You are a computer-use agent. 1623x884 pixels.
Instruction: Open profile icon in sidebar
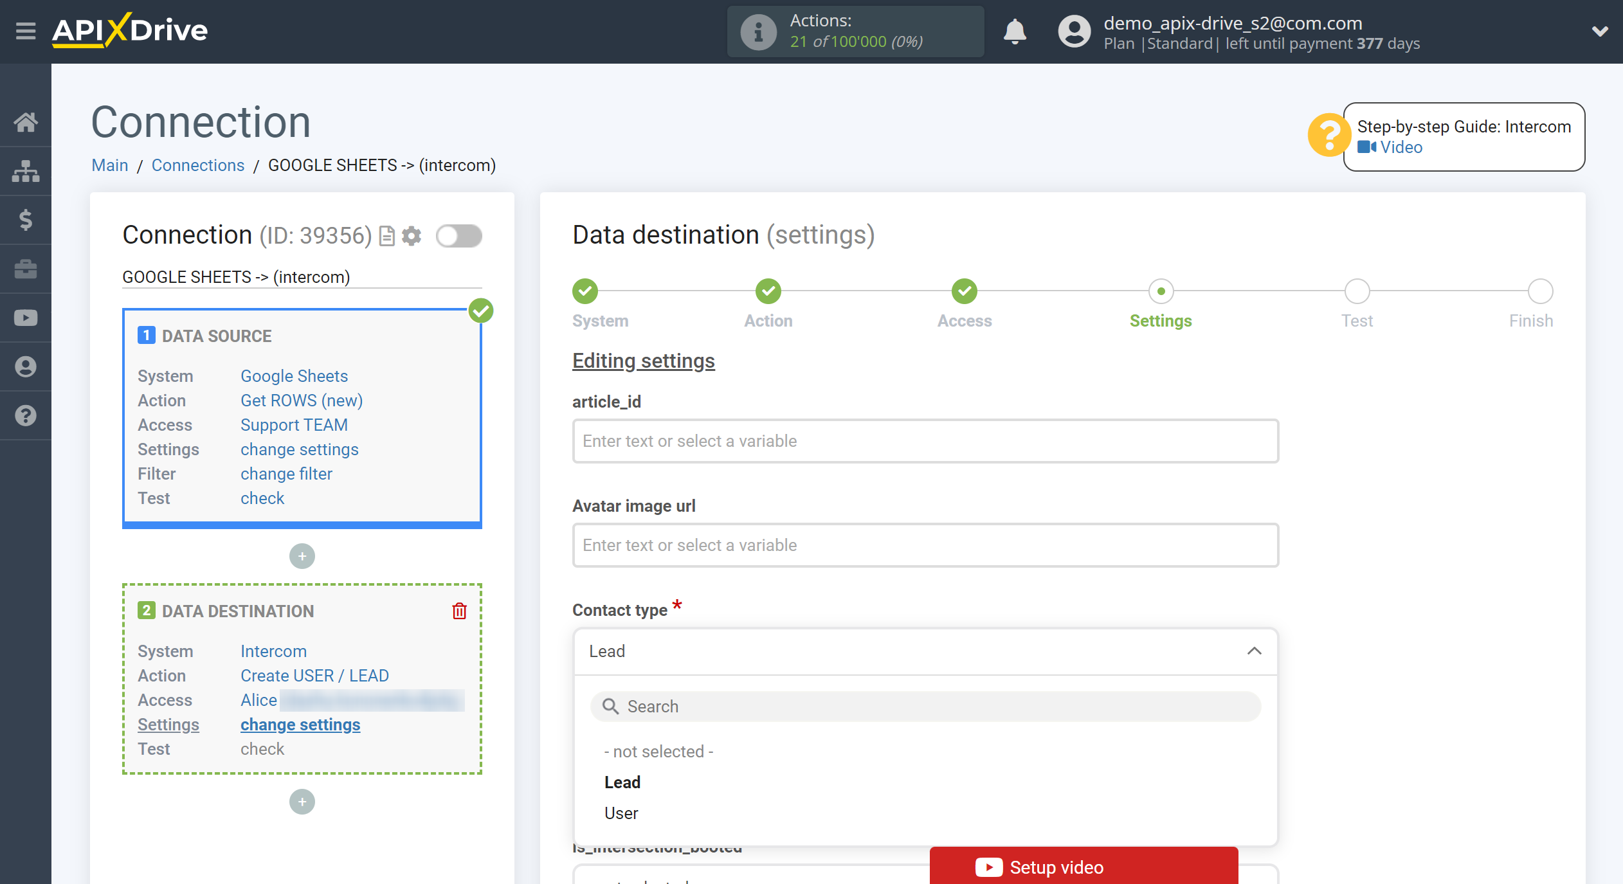tap(26, 366)
